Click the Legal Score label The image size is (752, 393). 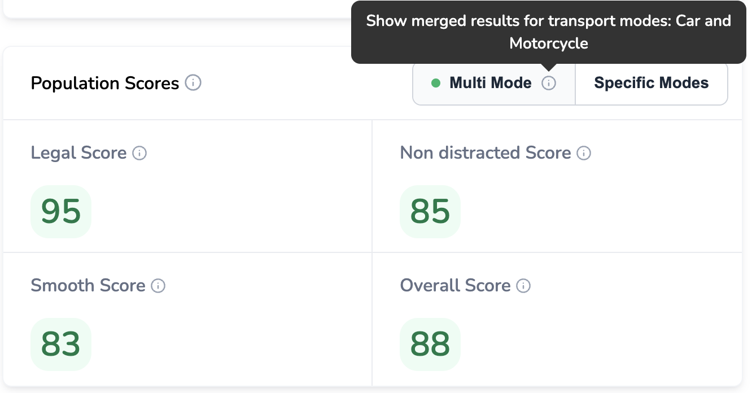pyautogui.click(x=78, y=153)
